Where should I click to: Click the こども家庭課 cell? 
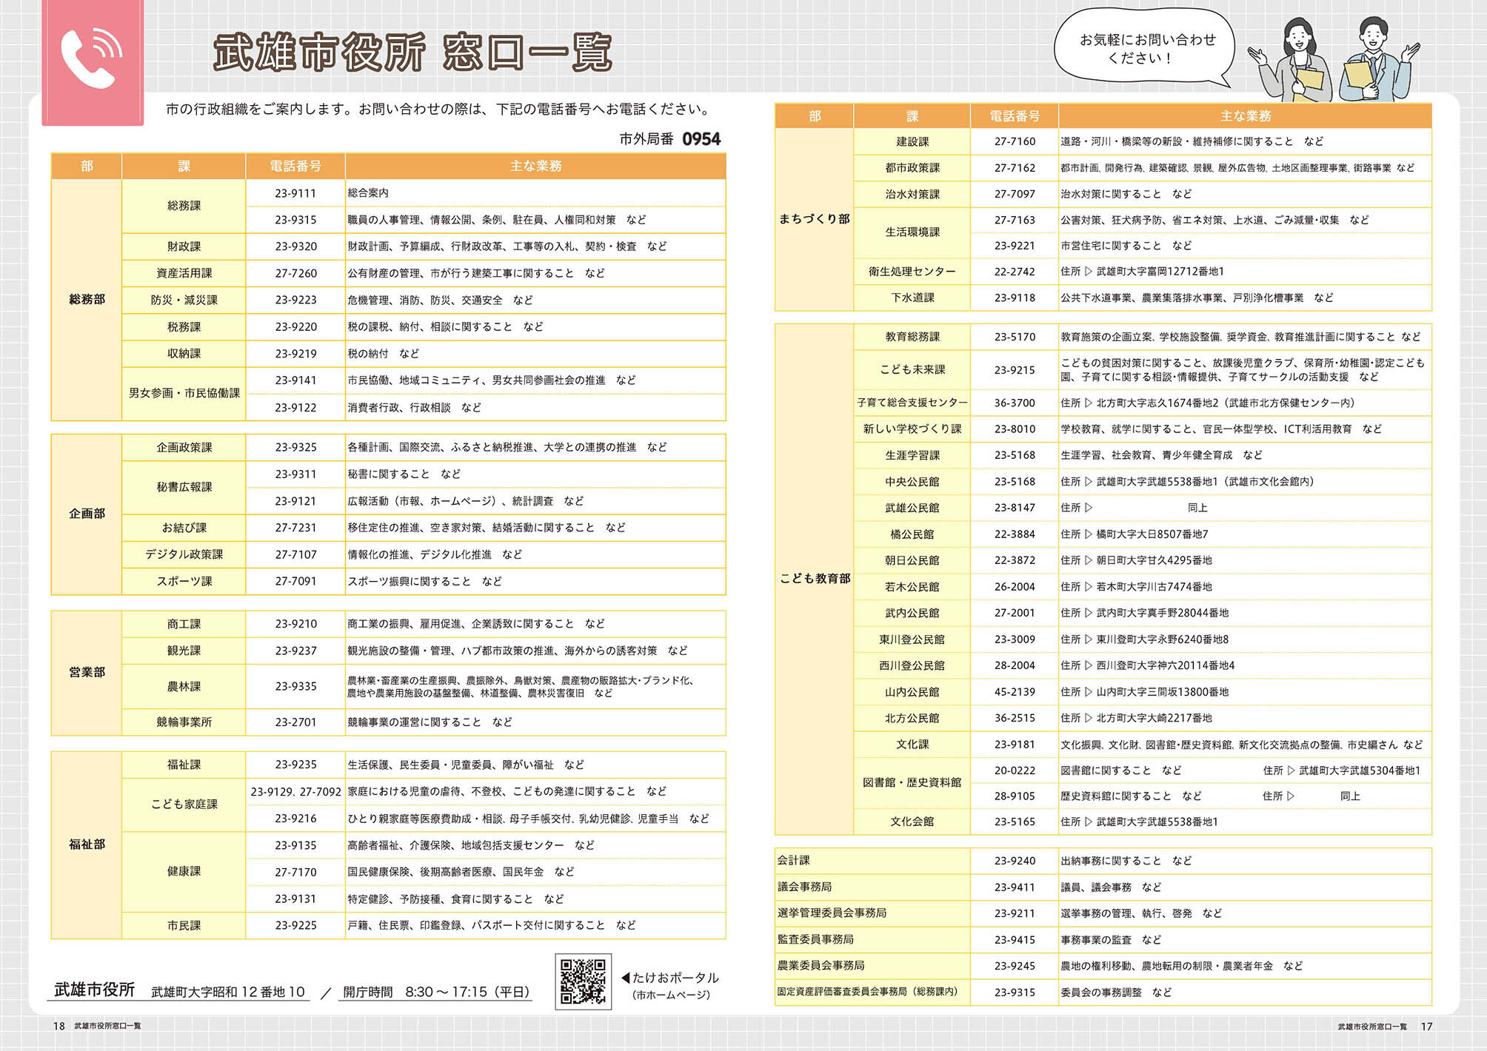point(184,805)
